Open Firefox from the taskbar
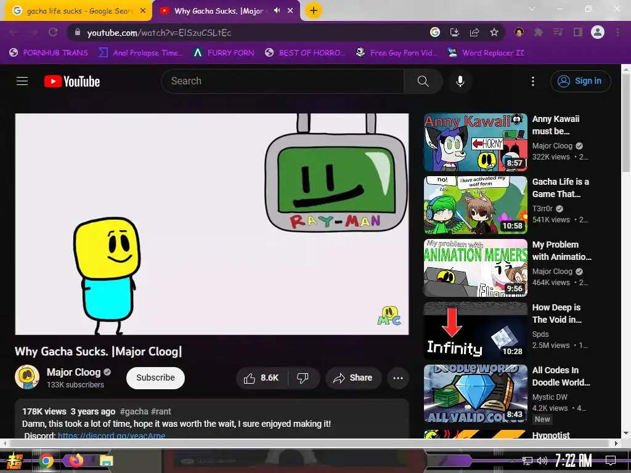This screenshot has height=473, width=631. tap(76, 460)
